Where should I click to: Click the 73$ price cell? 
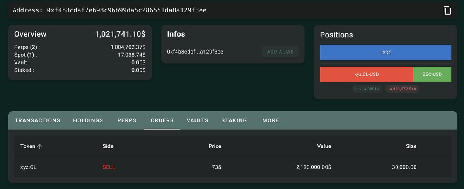[216, 167]
